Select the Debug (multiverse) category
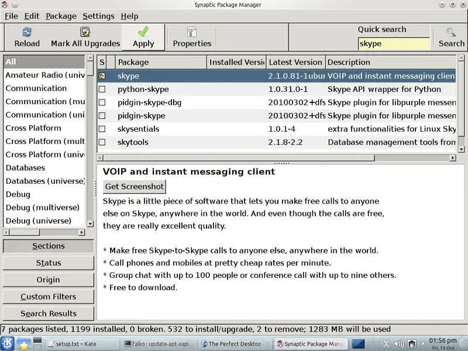This screenshot has height=351, width=468. (x=44, y=208)
